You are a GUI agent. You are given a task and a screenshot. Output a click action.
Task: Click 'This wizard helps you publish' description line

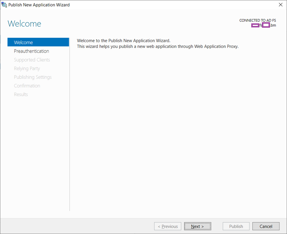[x=158, y=47]
